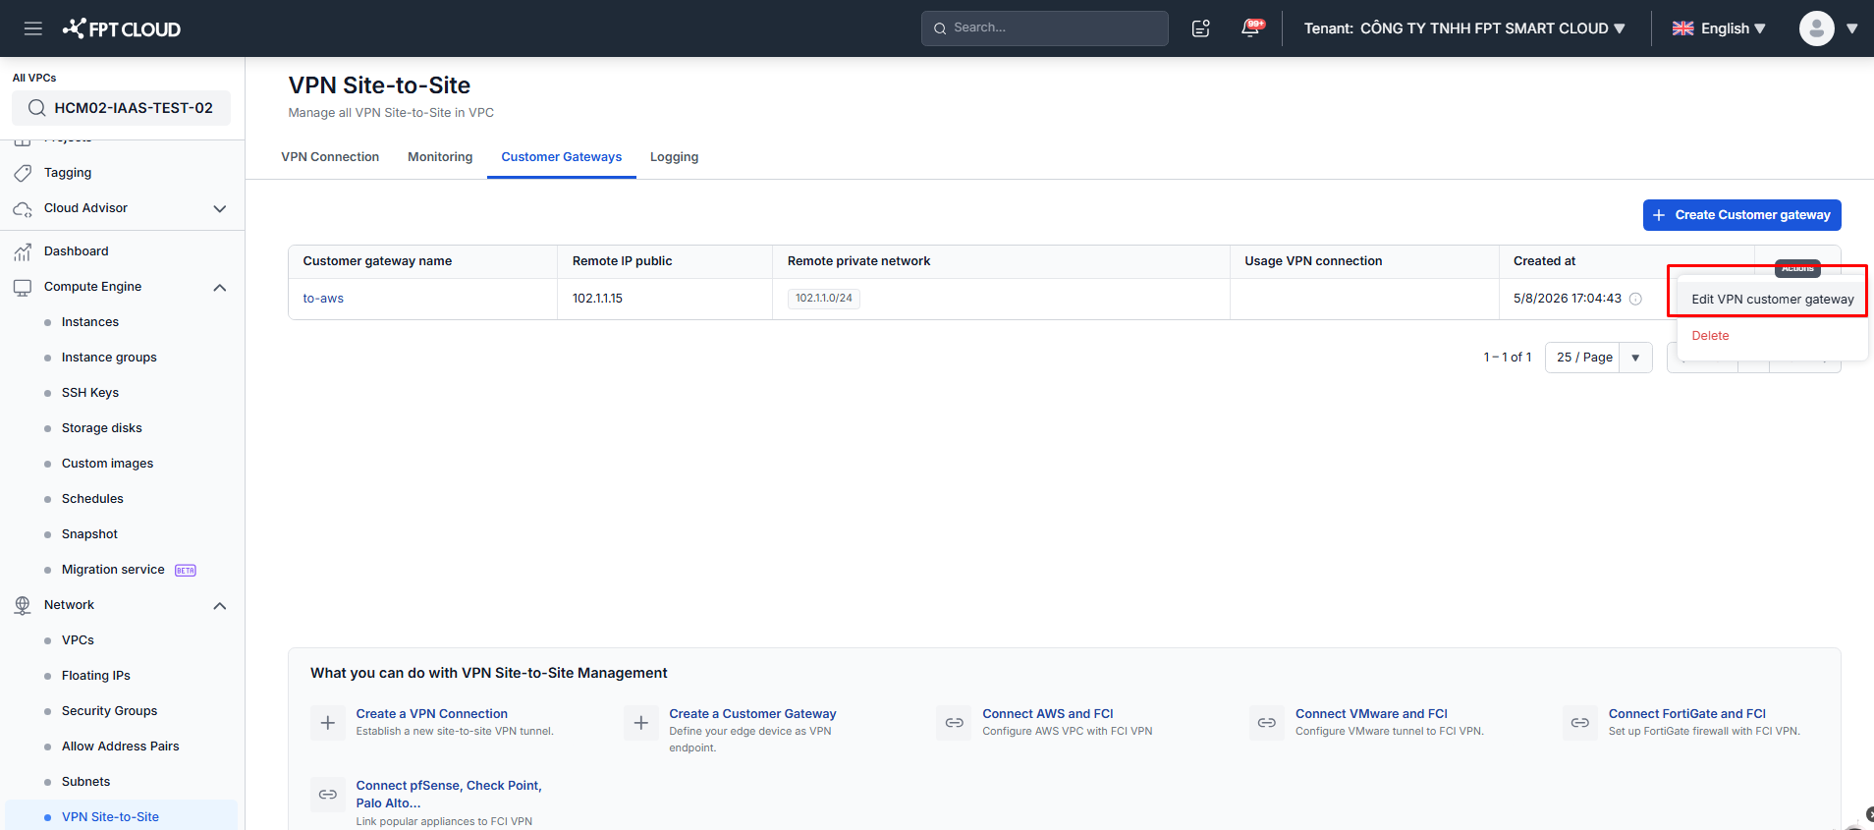Click the user avatar icon

[1816, 28]
